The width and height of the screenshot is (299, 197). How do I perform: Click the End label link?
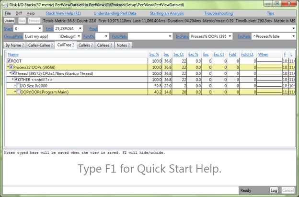49,29
